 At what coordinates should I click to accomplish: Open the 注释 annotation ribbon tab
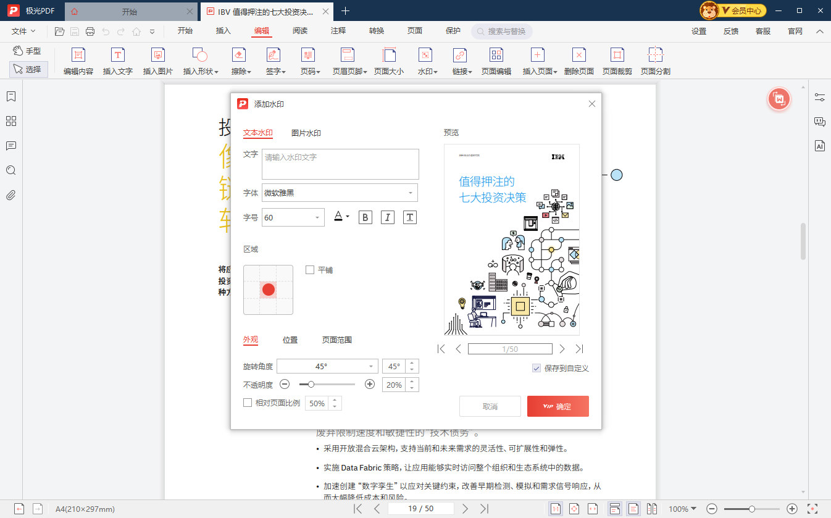[338, 31]
